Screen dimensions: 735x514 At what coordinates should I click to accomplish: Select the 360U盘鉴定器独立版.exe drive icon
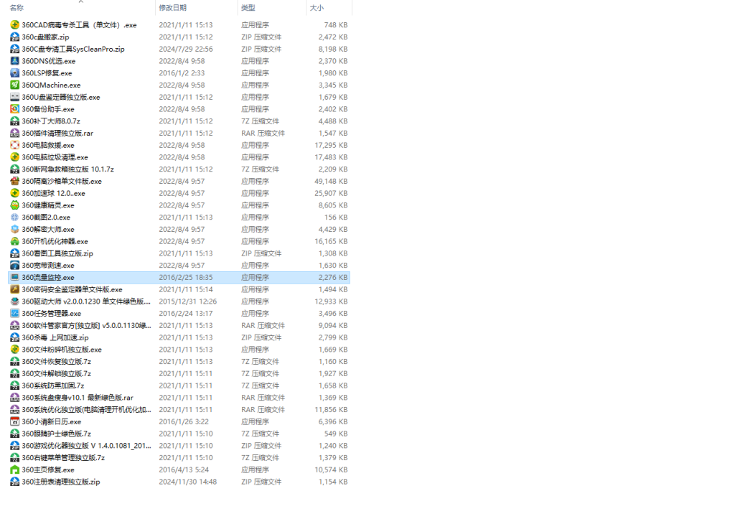14,97
